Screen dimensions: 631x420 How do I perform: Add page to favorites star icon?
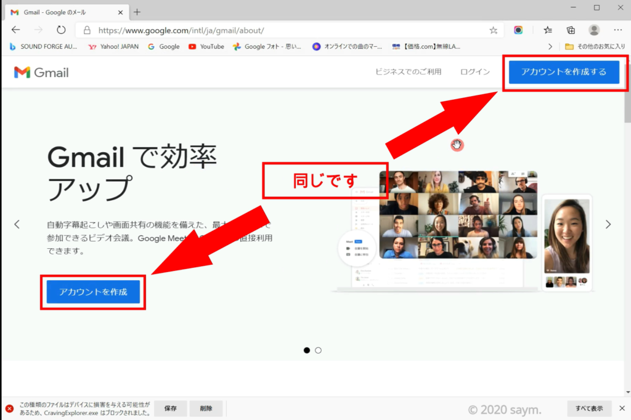493,30
